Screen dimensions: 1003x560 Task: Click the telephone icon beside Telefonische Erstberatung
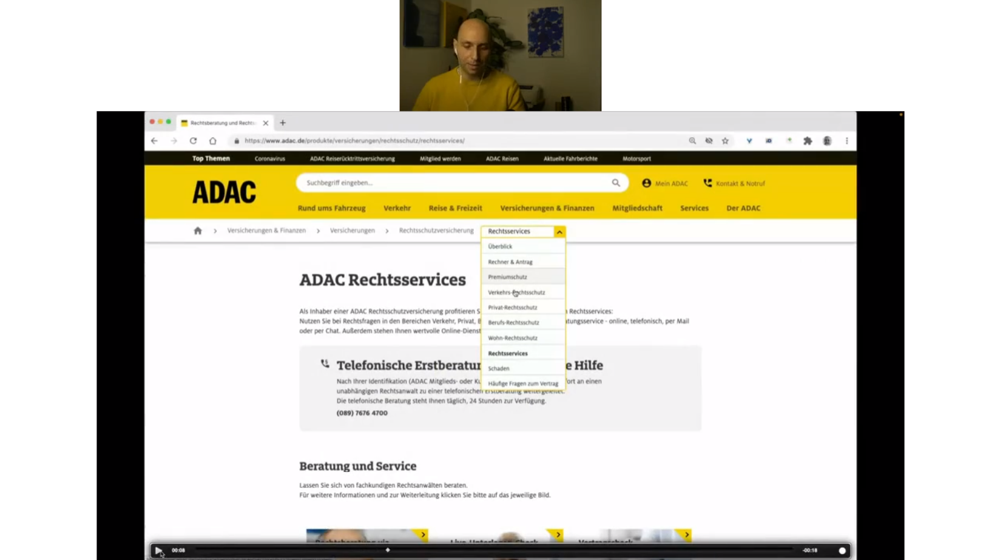325,363
